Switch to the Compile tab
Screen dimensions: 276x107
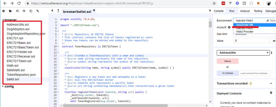tap(219, 11)
